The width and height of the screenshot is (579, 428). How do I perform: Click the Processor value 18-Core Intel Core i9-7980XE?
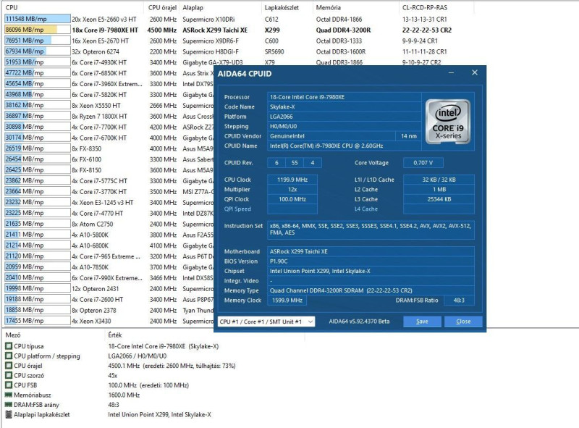345,97
